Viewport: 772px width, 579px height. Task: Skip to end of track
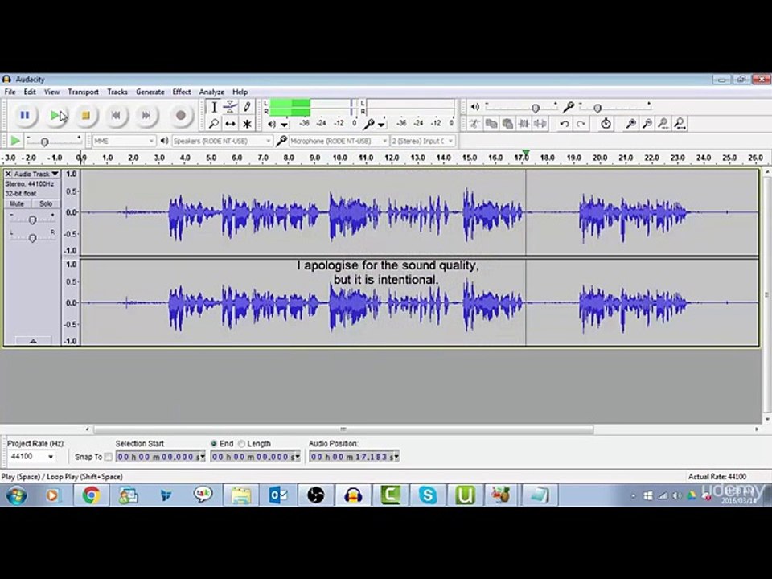[x=146, y=115]
